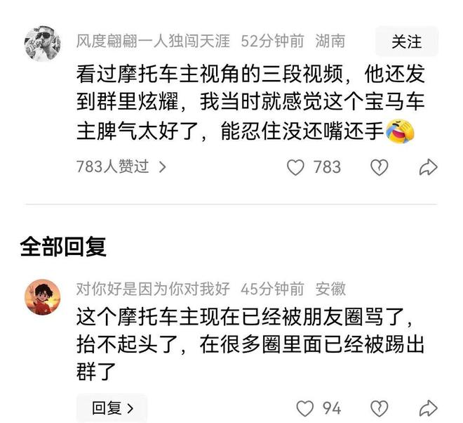The width and height of the screenshot is (463, 423).
Task: Dislike the reply with broken heart icon
Action: click(379, 408)
